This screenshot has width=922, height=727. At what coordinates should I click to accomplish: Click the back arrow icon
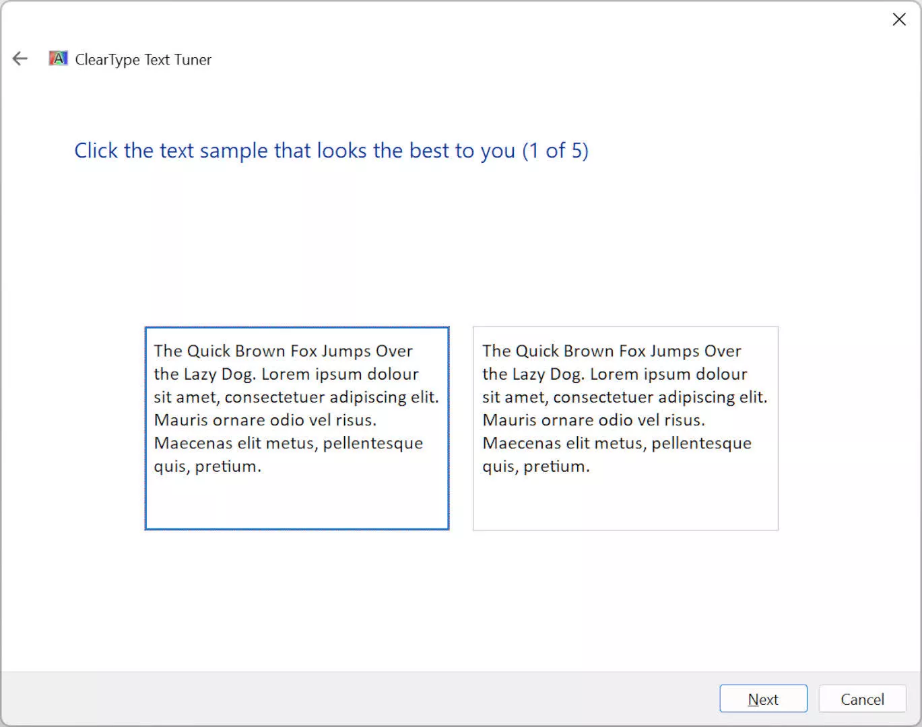tap(20, 59)
